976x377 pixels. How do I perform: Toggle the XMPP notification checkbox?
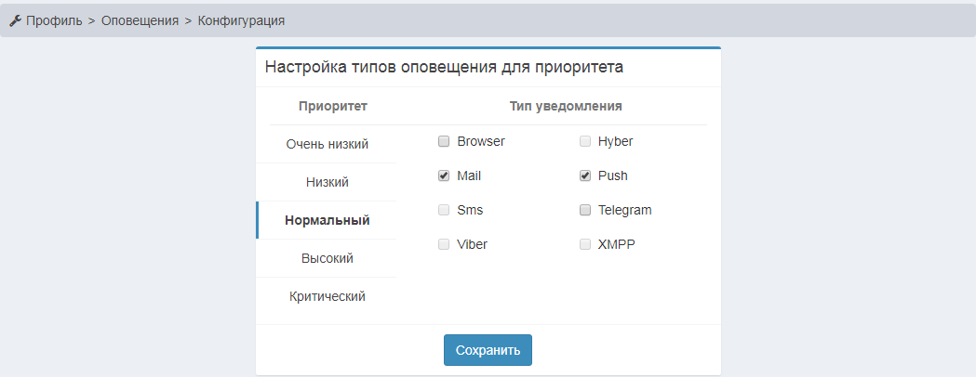585,244
